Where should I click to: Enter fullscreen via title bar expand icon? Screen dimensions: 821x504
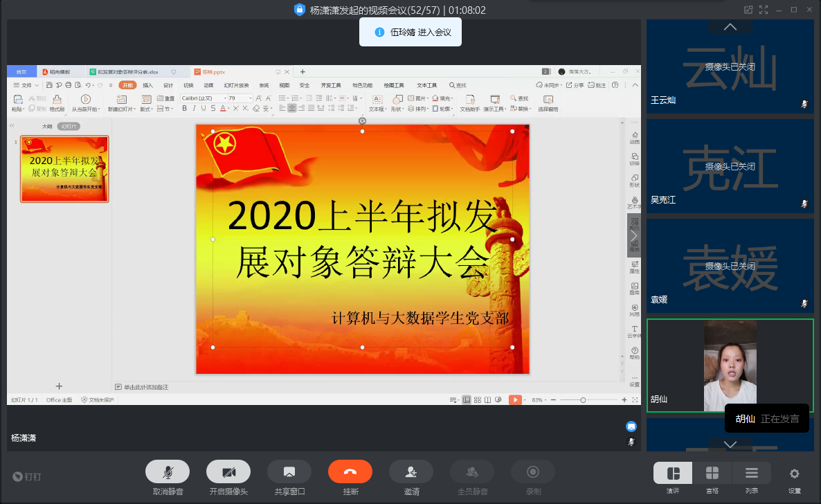click(764, 10)
